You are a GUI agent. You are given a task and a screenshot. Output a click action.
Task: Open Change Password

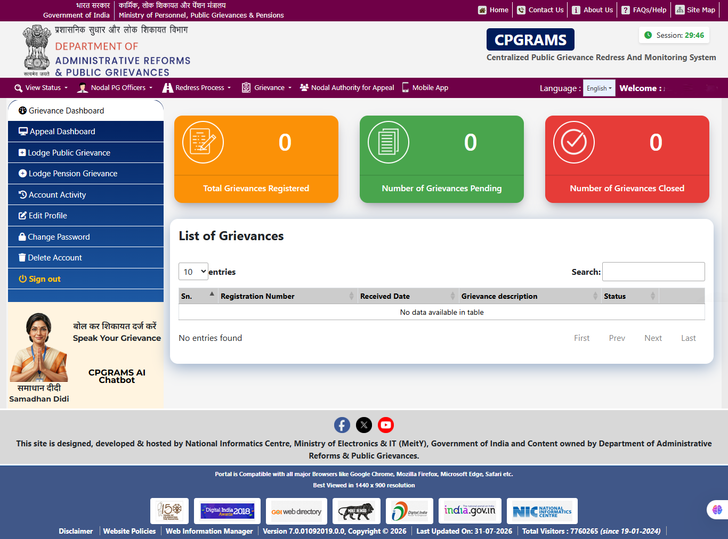tap(86, 237)
